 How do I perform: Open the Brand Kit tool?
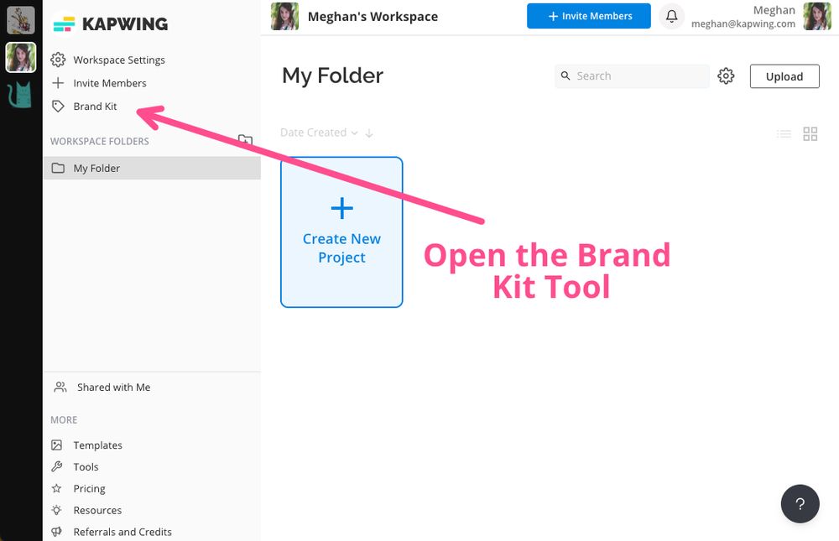click(x=95, y=107)
